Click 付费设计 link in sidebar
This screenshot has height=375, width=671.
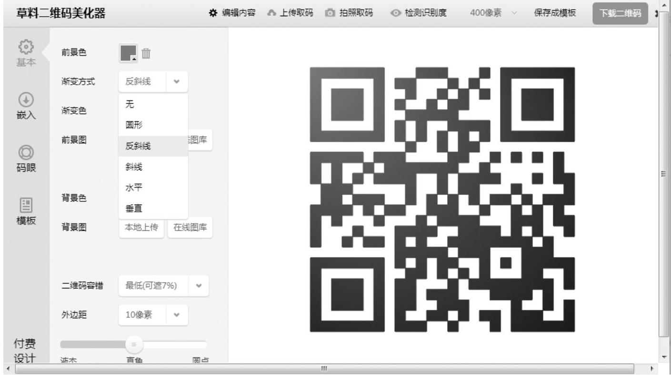pos(24,350)
